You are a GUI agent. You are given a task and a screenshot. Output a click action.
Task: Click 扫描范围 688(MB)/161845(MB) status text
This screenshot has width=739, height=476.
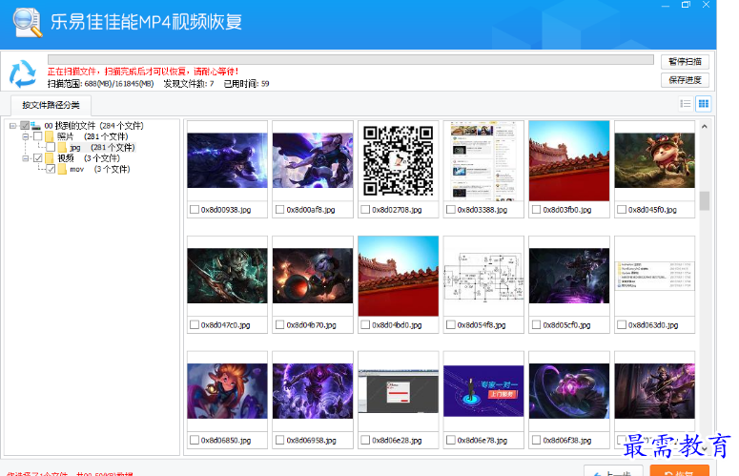point(100,84)
